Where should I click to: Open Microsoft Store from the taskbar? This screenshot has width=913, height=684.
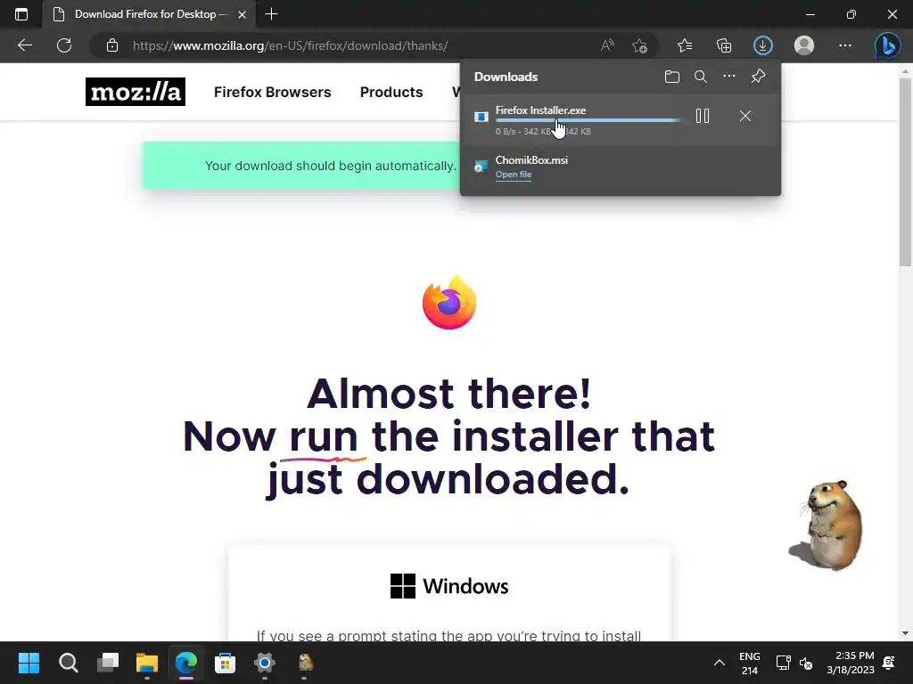225,663
